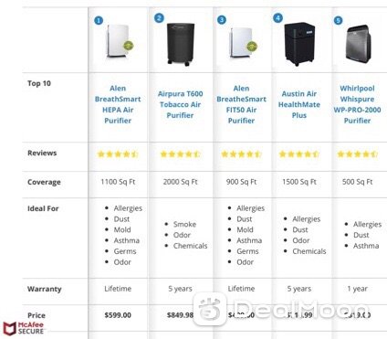Click the number 1 rank badge
The image size is (387, 339).
tap(99, 21)
